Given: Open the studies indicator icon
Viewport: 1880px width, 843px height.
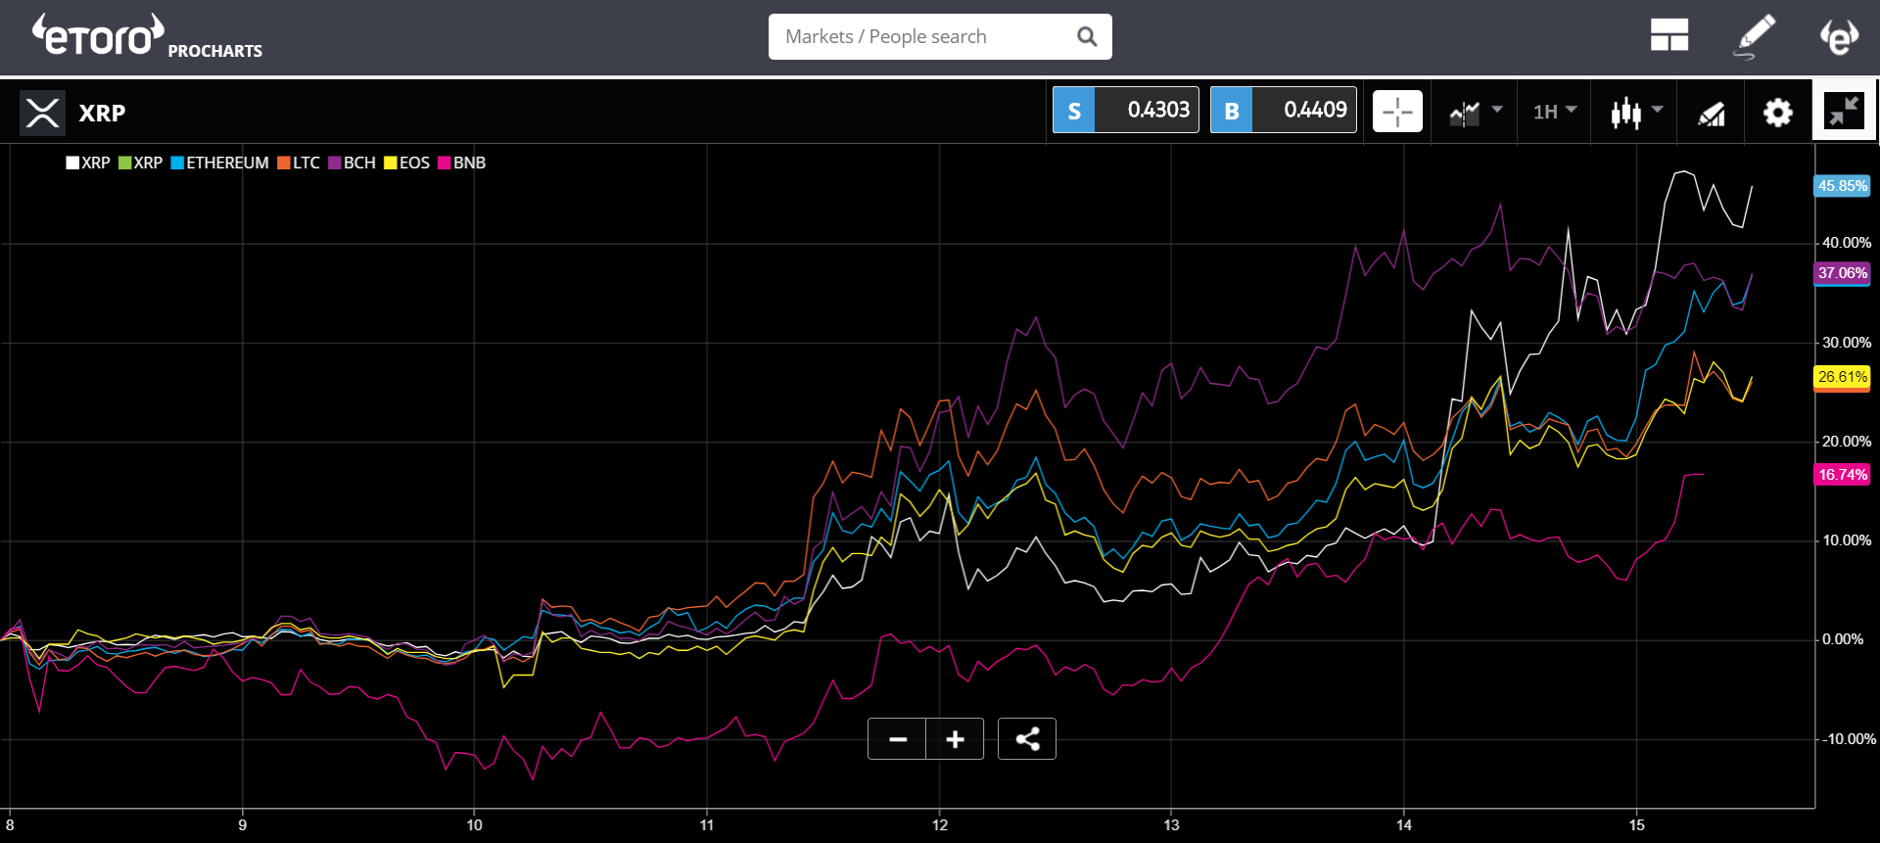Looking at the screenshot, I should (1711, 114).
